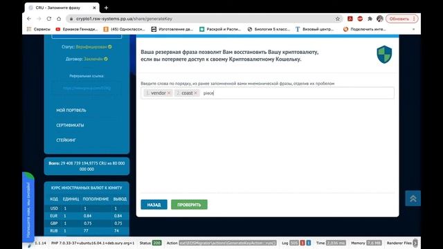Screen dimensions: 443x249
Task: Click the EUR row in currency table
Action: 87,216
